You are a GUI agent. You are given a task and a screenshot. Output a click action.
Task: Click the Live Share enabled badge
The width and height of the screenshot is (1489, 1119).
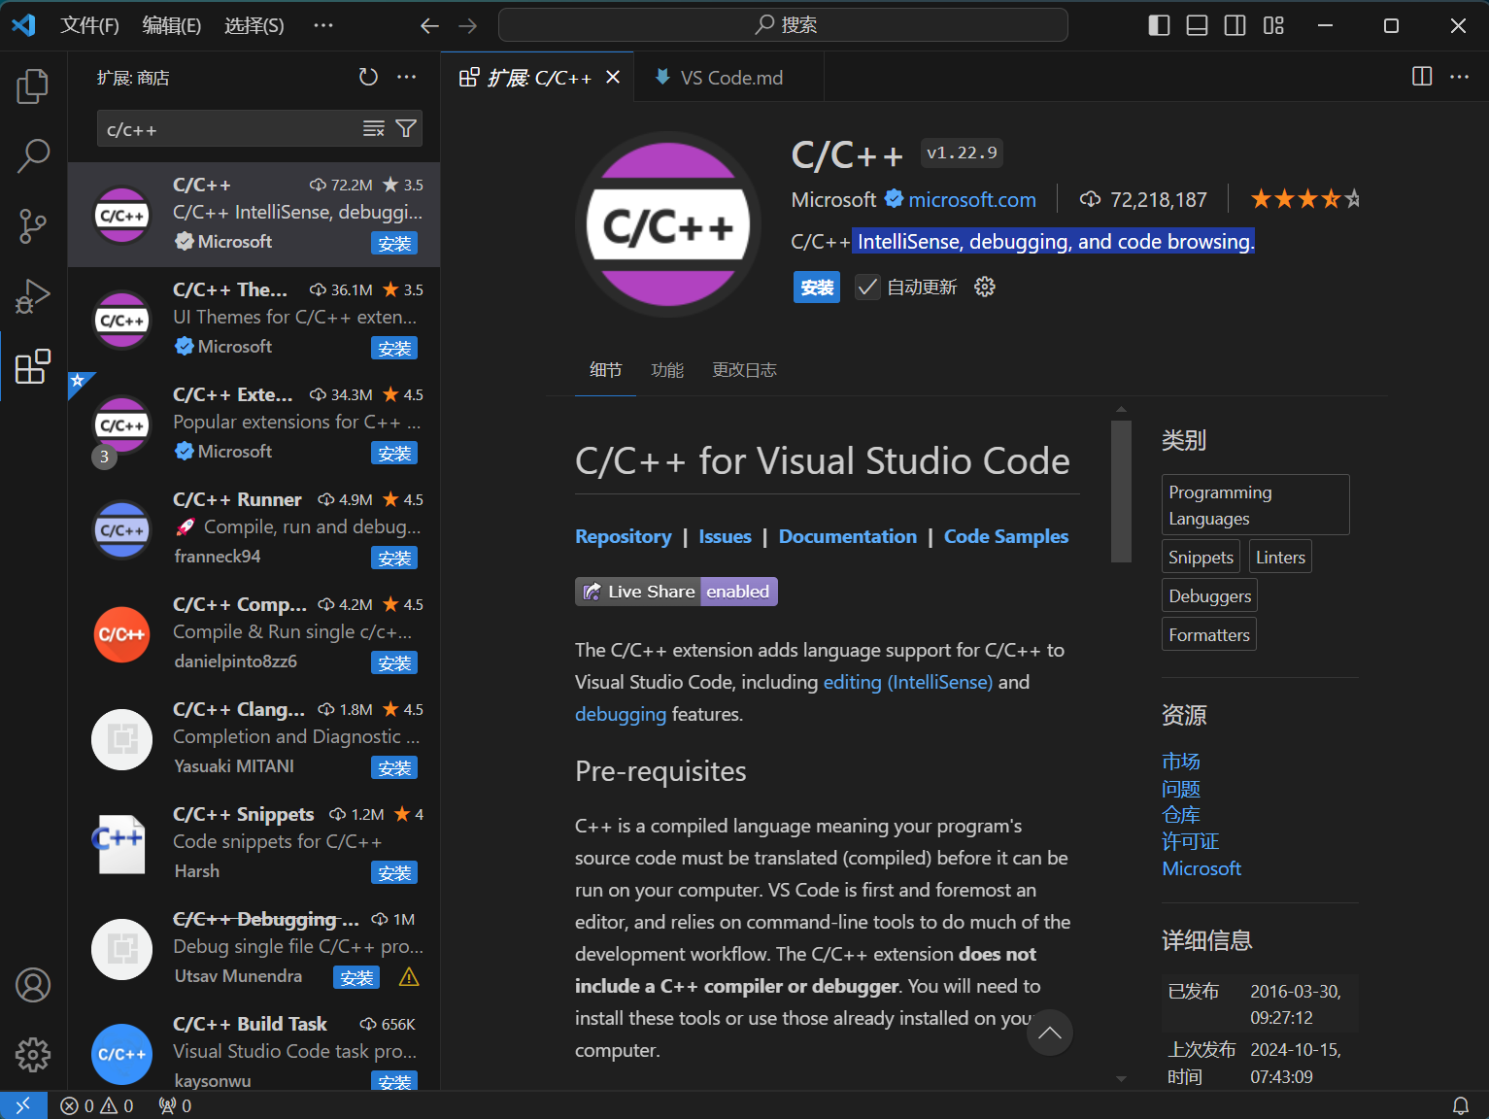click(676, 592)
